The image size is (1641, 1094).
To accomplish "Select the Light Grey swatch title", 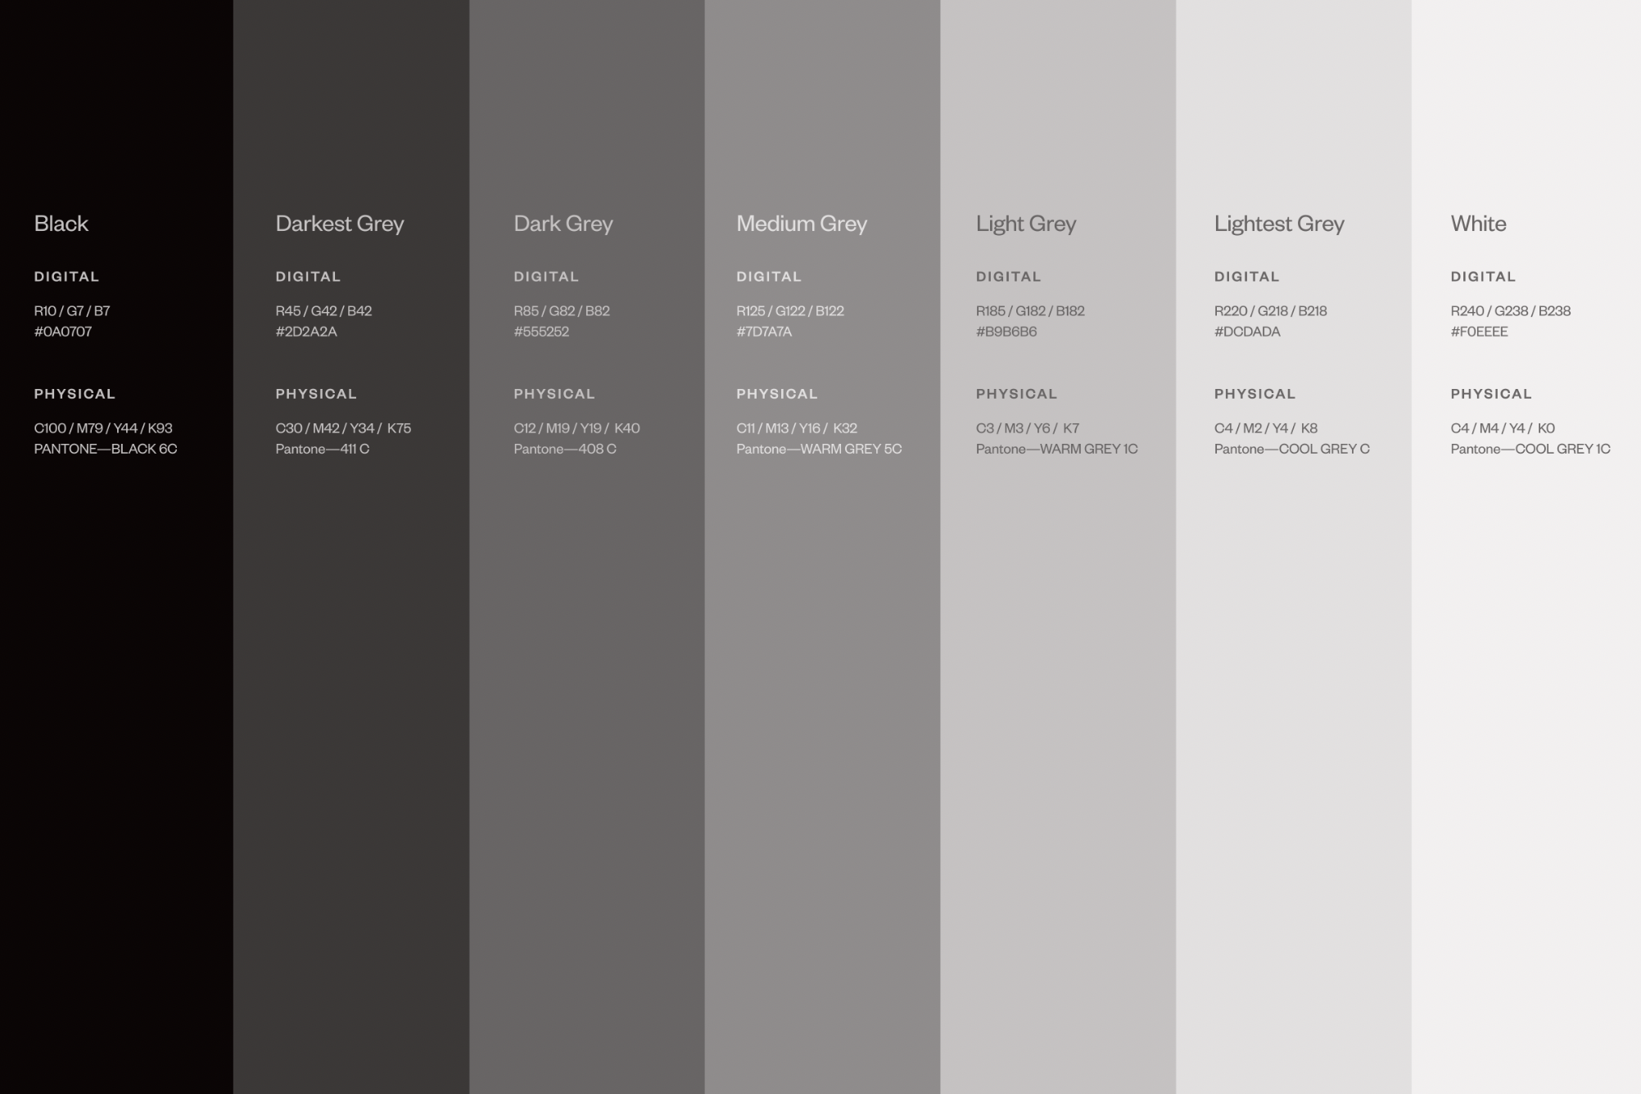I will coord(1026,224).
